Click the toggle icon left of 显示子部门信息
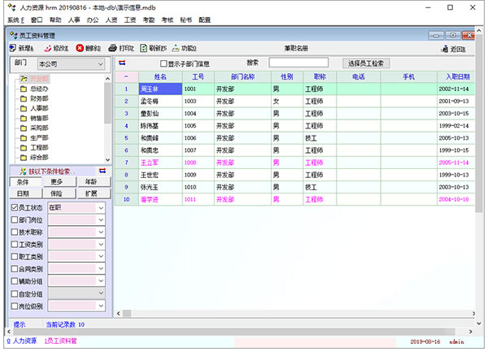 coord(122,63)
